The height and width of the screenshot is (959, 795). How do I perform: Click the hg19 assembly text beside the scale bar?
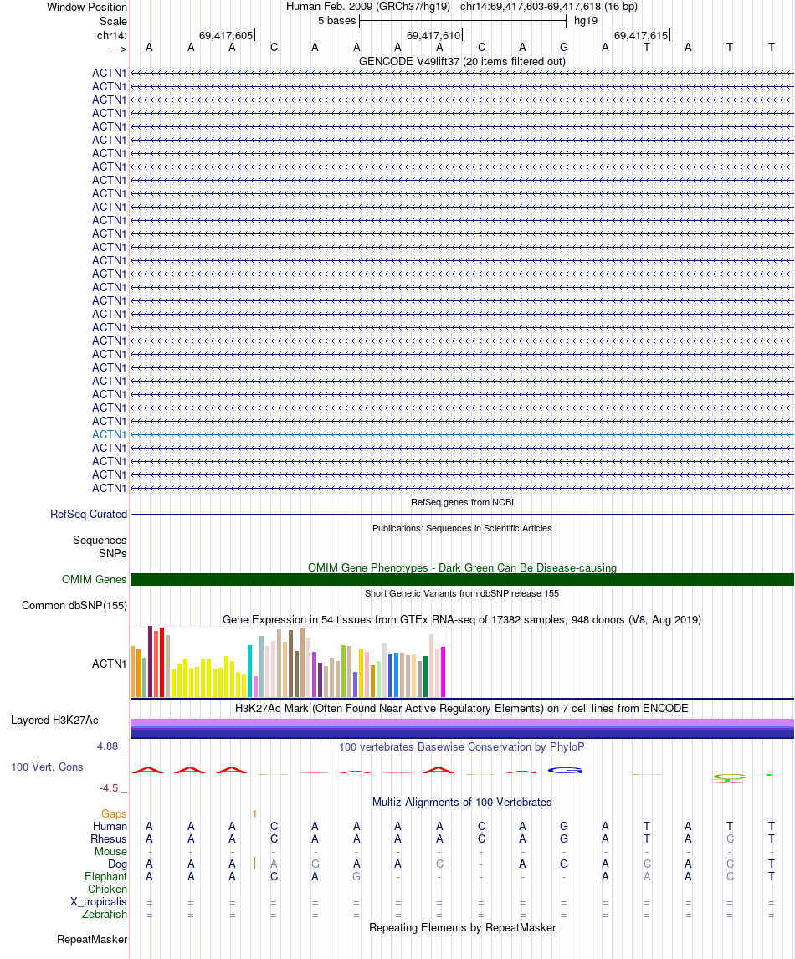(x=586, y=21)
